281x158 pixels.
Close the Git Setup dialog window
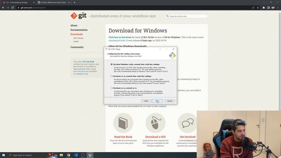click(x=173, y=49)
